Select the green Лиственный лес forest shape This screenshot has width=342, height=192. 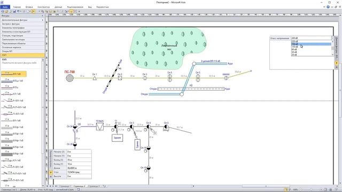coord(168,48)
